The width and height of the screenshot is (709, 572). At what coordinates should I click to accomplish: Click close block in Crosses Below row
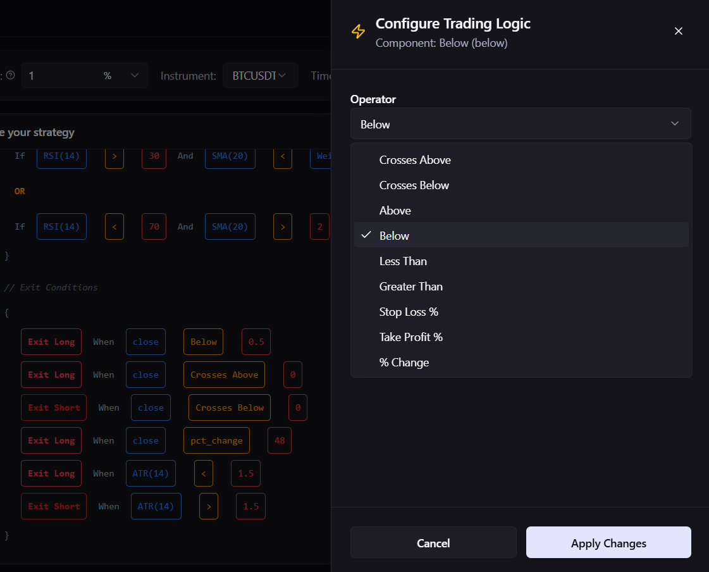coord(151,407)
